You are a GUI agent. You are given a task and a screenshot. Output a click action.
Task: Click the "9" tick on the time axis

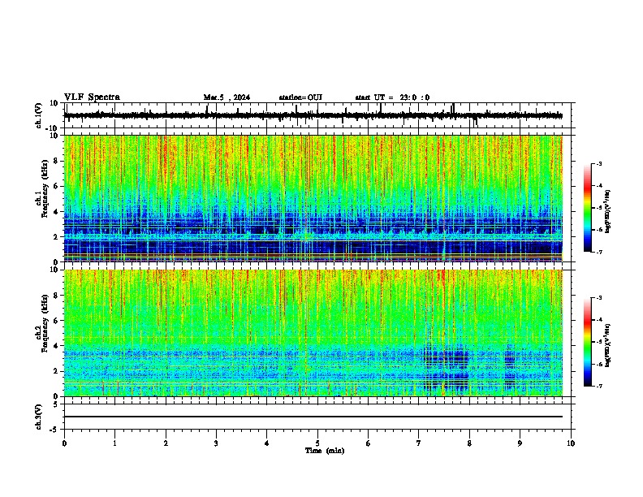(520, 443)
